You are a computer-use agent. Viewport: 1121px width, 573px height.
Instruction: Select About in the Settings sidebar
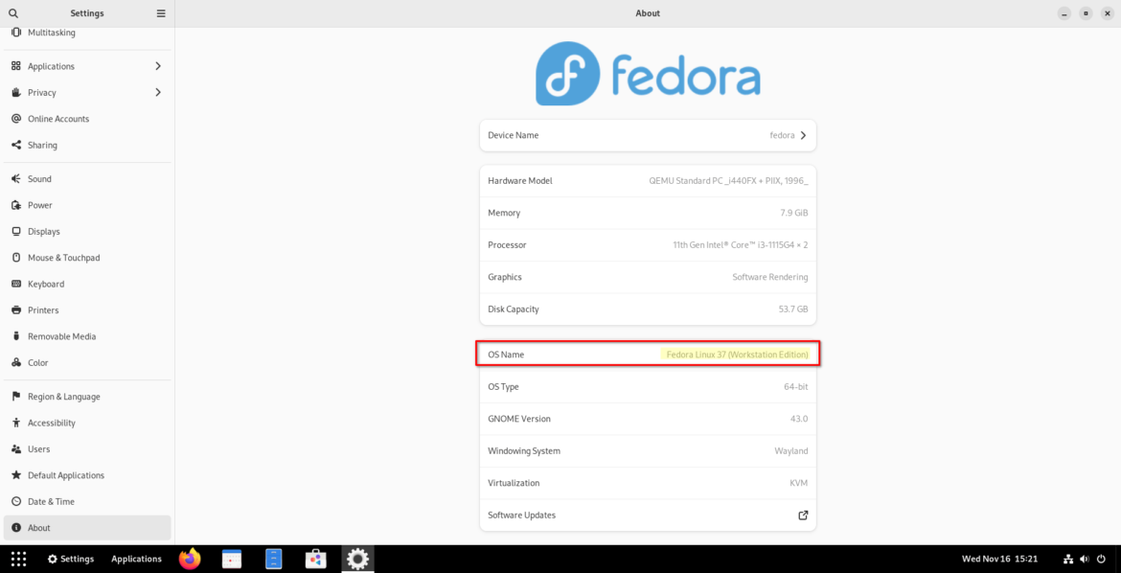tap(86, 527)
